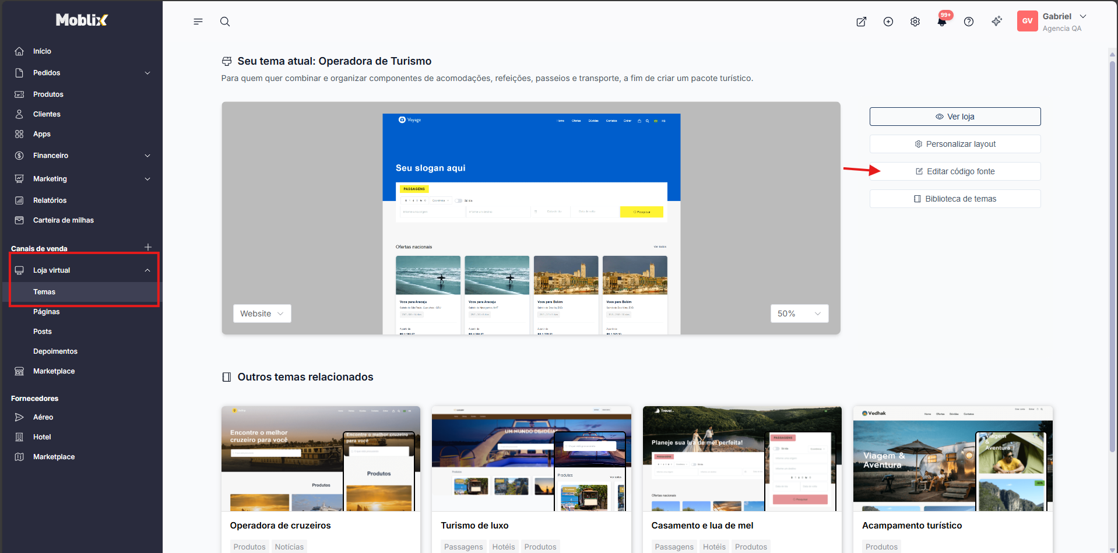Viewport: 1118px width, 553px height.
Task: Click the plus icon next to Canais de venda
Action: (149, 247)
